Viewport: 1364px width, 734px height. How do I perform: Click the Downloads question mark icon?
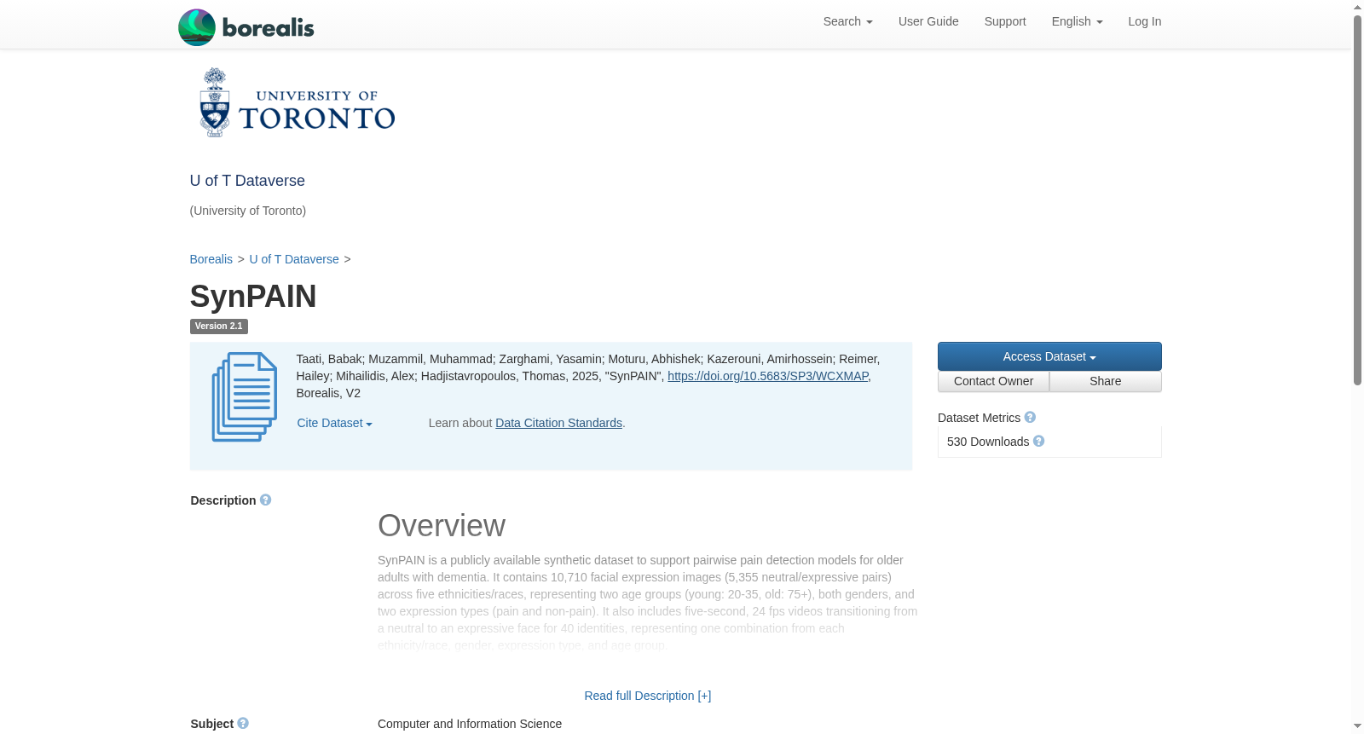coord(1038,442)
